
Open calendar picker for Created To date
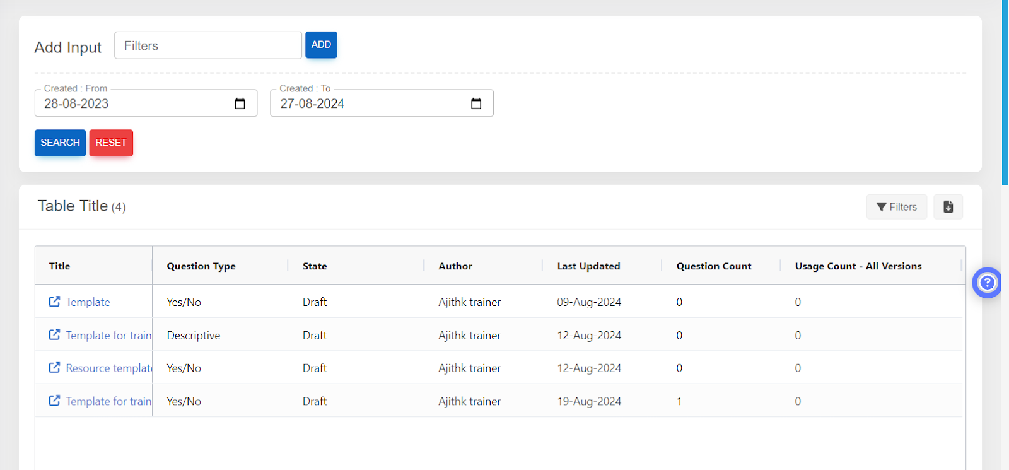tap(476, 103)
